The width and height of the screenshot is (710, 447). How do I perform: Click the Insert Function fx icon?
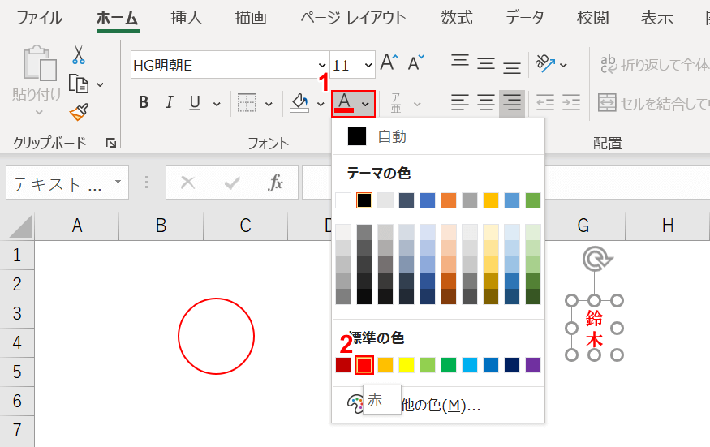coord(275,183)
